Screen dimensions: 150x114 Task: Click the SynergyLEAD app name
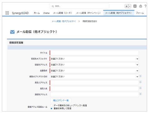point(20,13)
